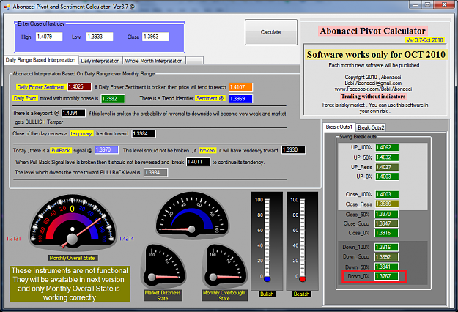Click the UP_50% value 1.4032

click(x=387, y=157)
